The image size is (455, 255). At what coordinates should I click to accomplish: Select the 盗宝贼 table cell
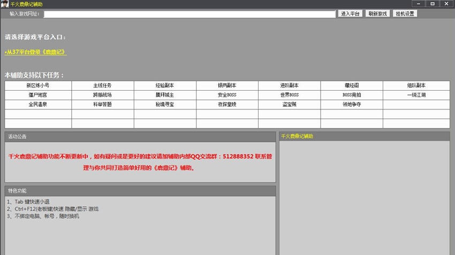pos(289,105)
